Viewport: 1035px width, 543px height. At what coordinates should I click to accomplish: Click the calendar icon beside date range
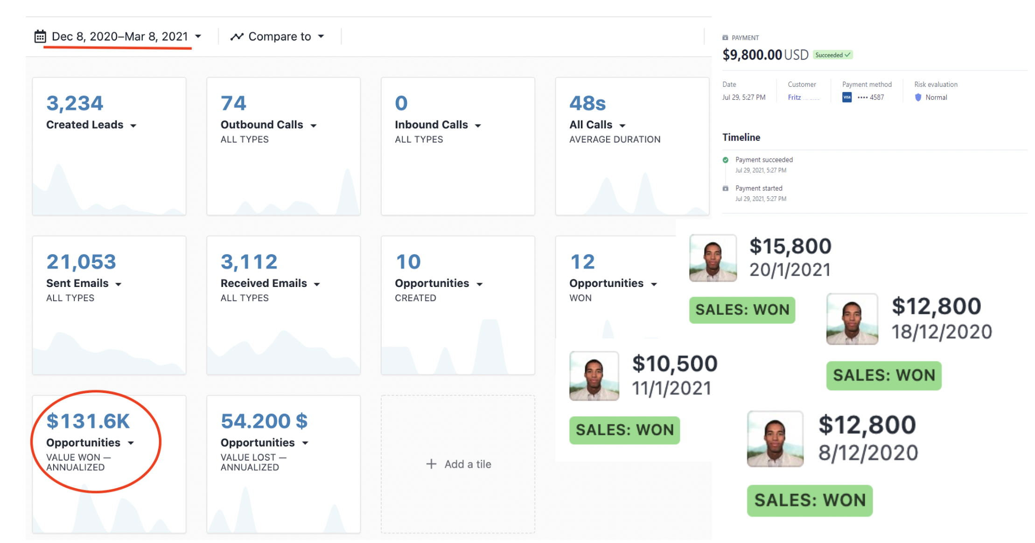(x=40, y=36)
